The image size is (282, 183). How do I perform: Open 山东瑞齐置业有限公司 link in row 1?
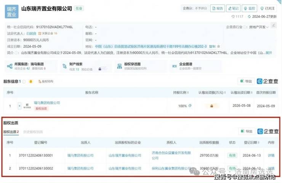pos(125,155)
